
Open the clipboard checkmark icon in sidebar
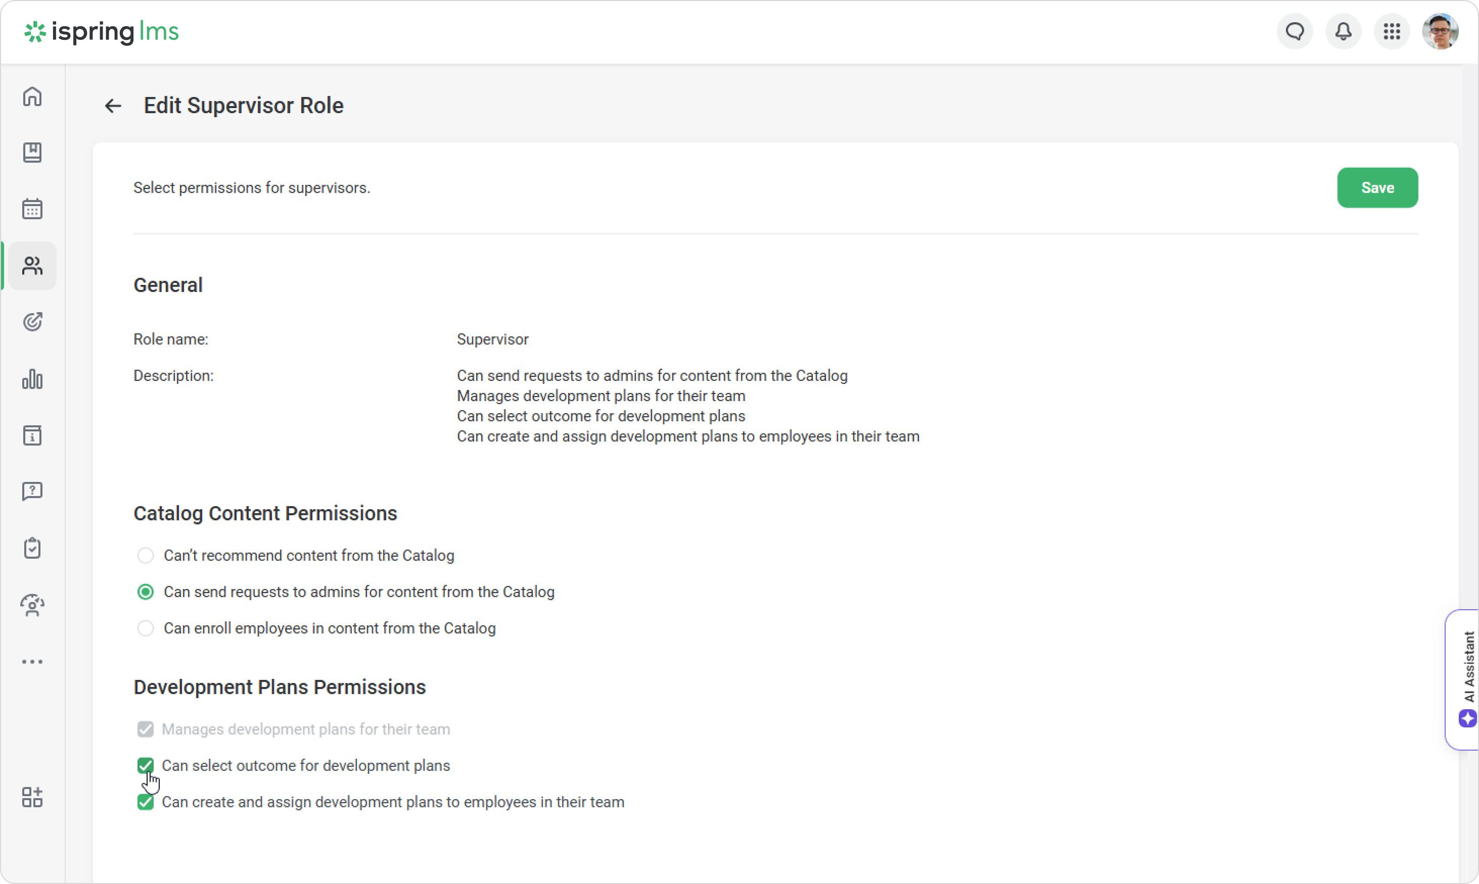point(32,548)
